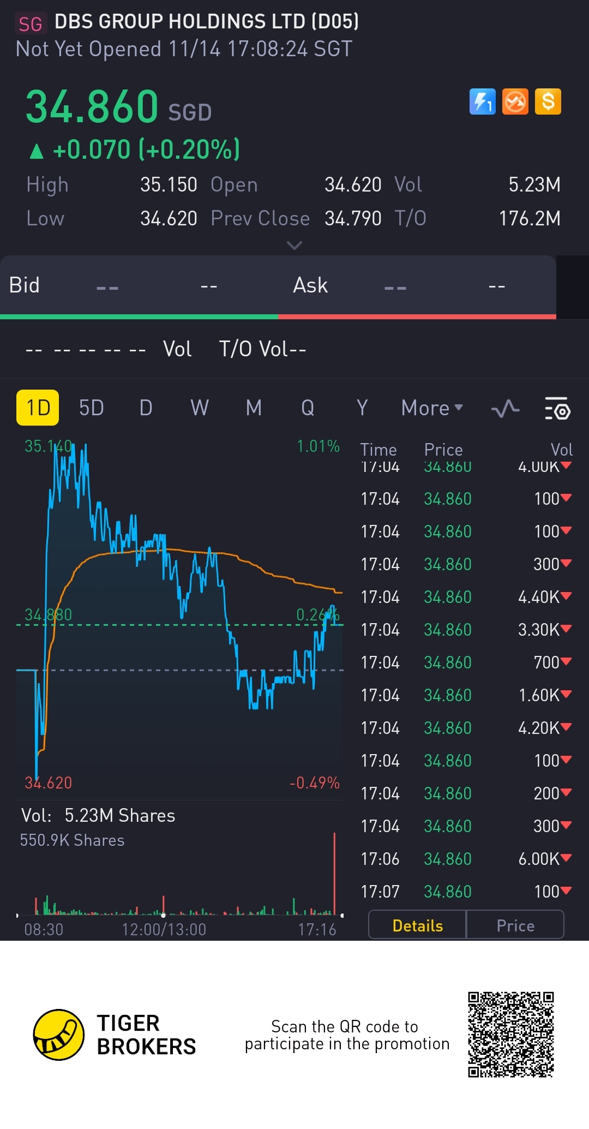The height and width of the screenshot is (1129, 589).
Task: Tap the tall red volume bar
Action: click(334, 873)
